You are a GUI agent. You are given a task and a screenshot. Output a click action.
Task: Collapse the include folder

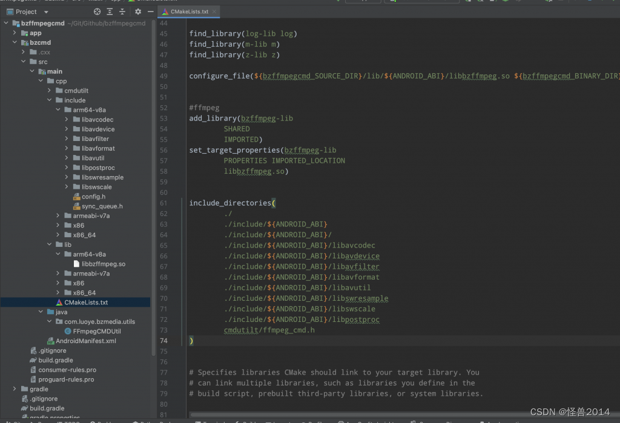(x=50, y=100)
